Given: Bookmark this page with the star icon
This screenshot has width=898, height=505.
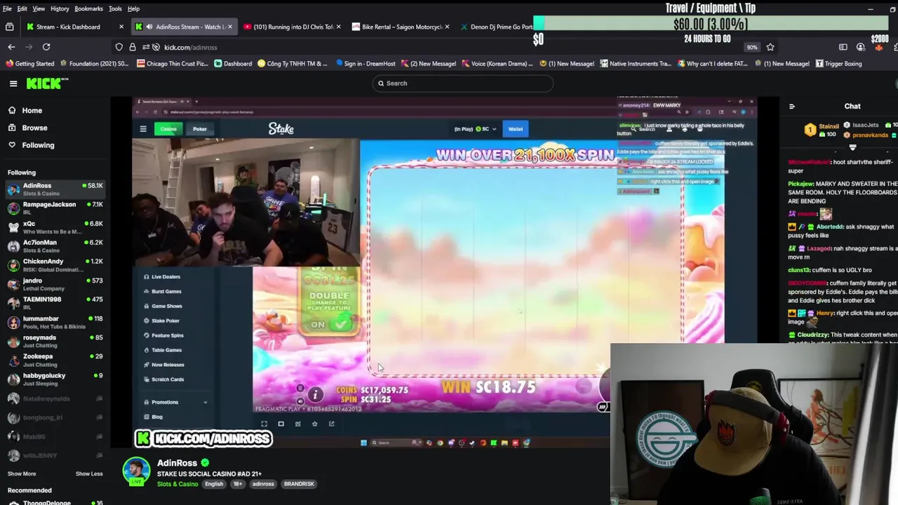Looking at the screenshot, I should pos(770,47).
